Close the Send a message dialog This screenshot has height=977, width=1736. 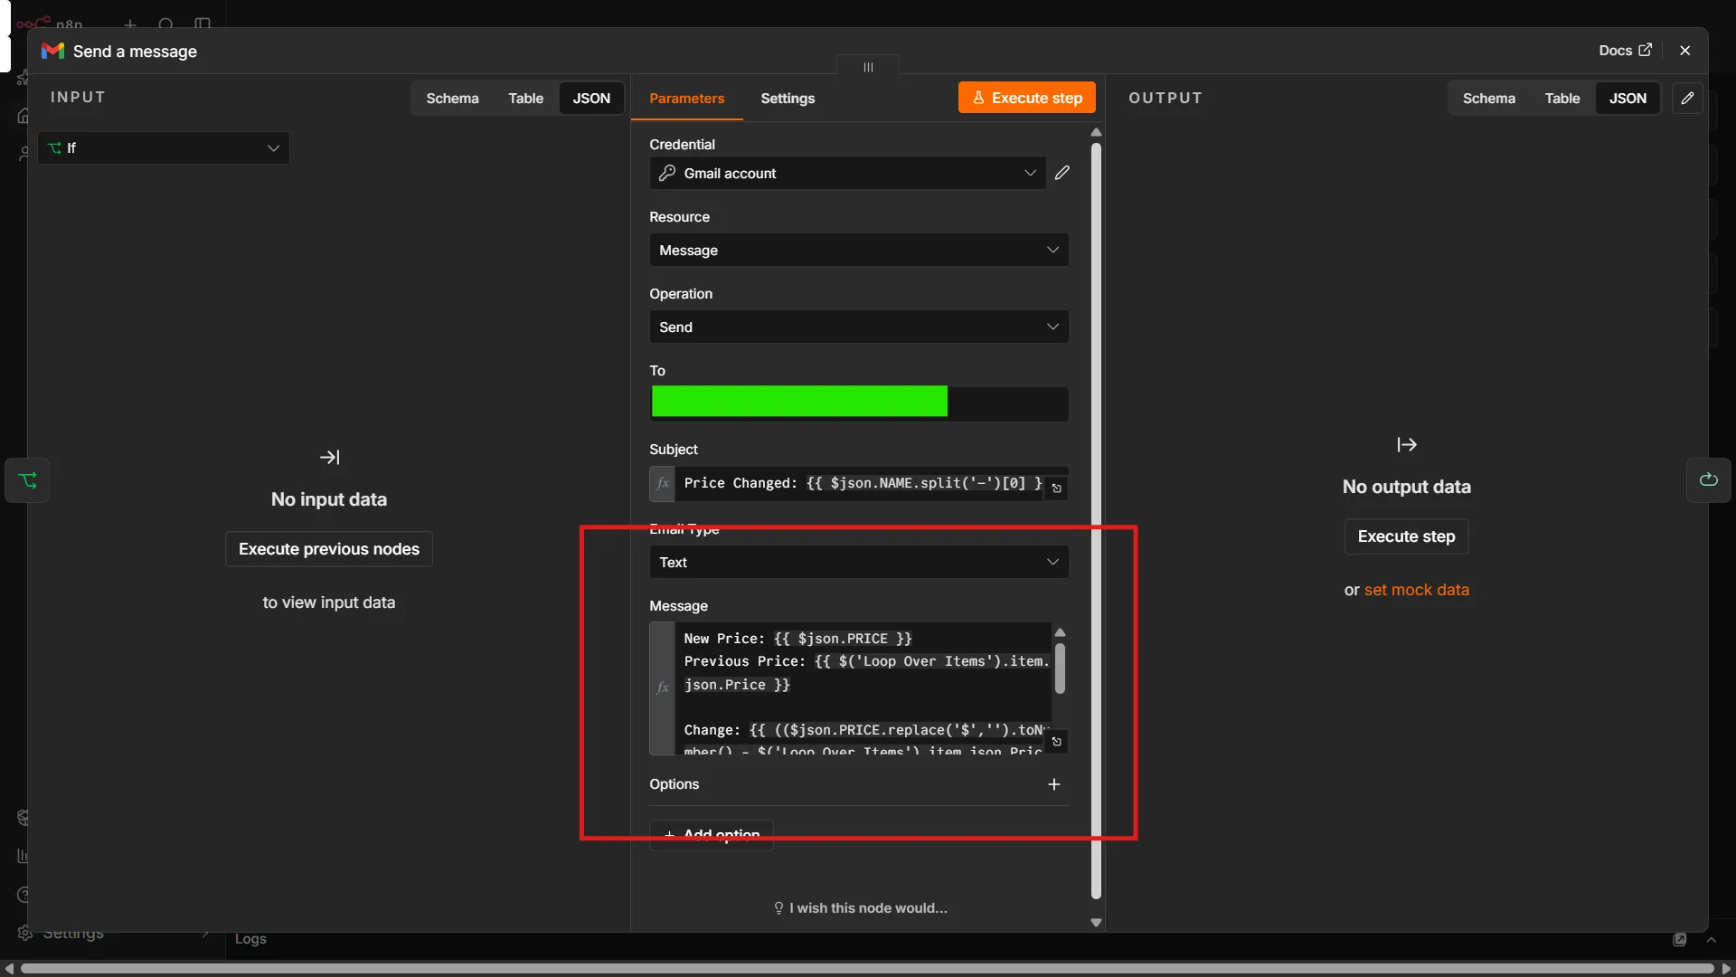pyautogui.click(x=1684, y=51)
